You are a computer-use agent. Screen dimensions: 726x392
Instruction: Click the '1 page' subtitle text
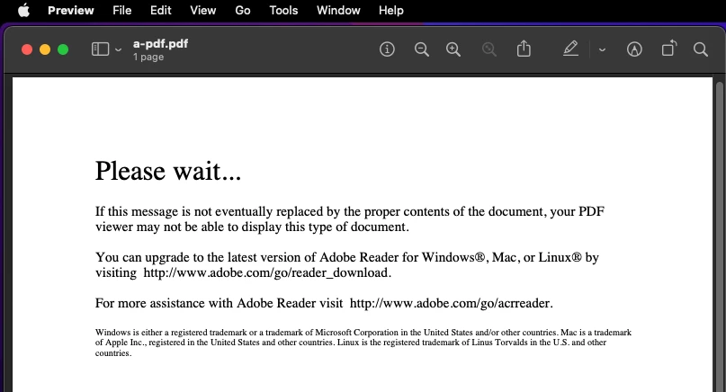pos(148,57)
